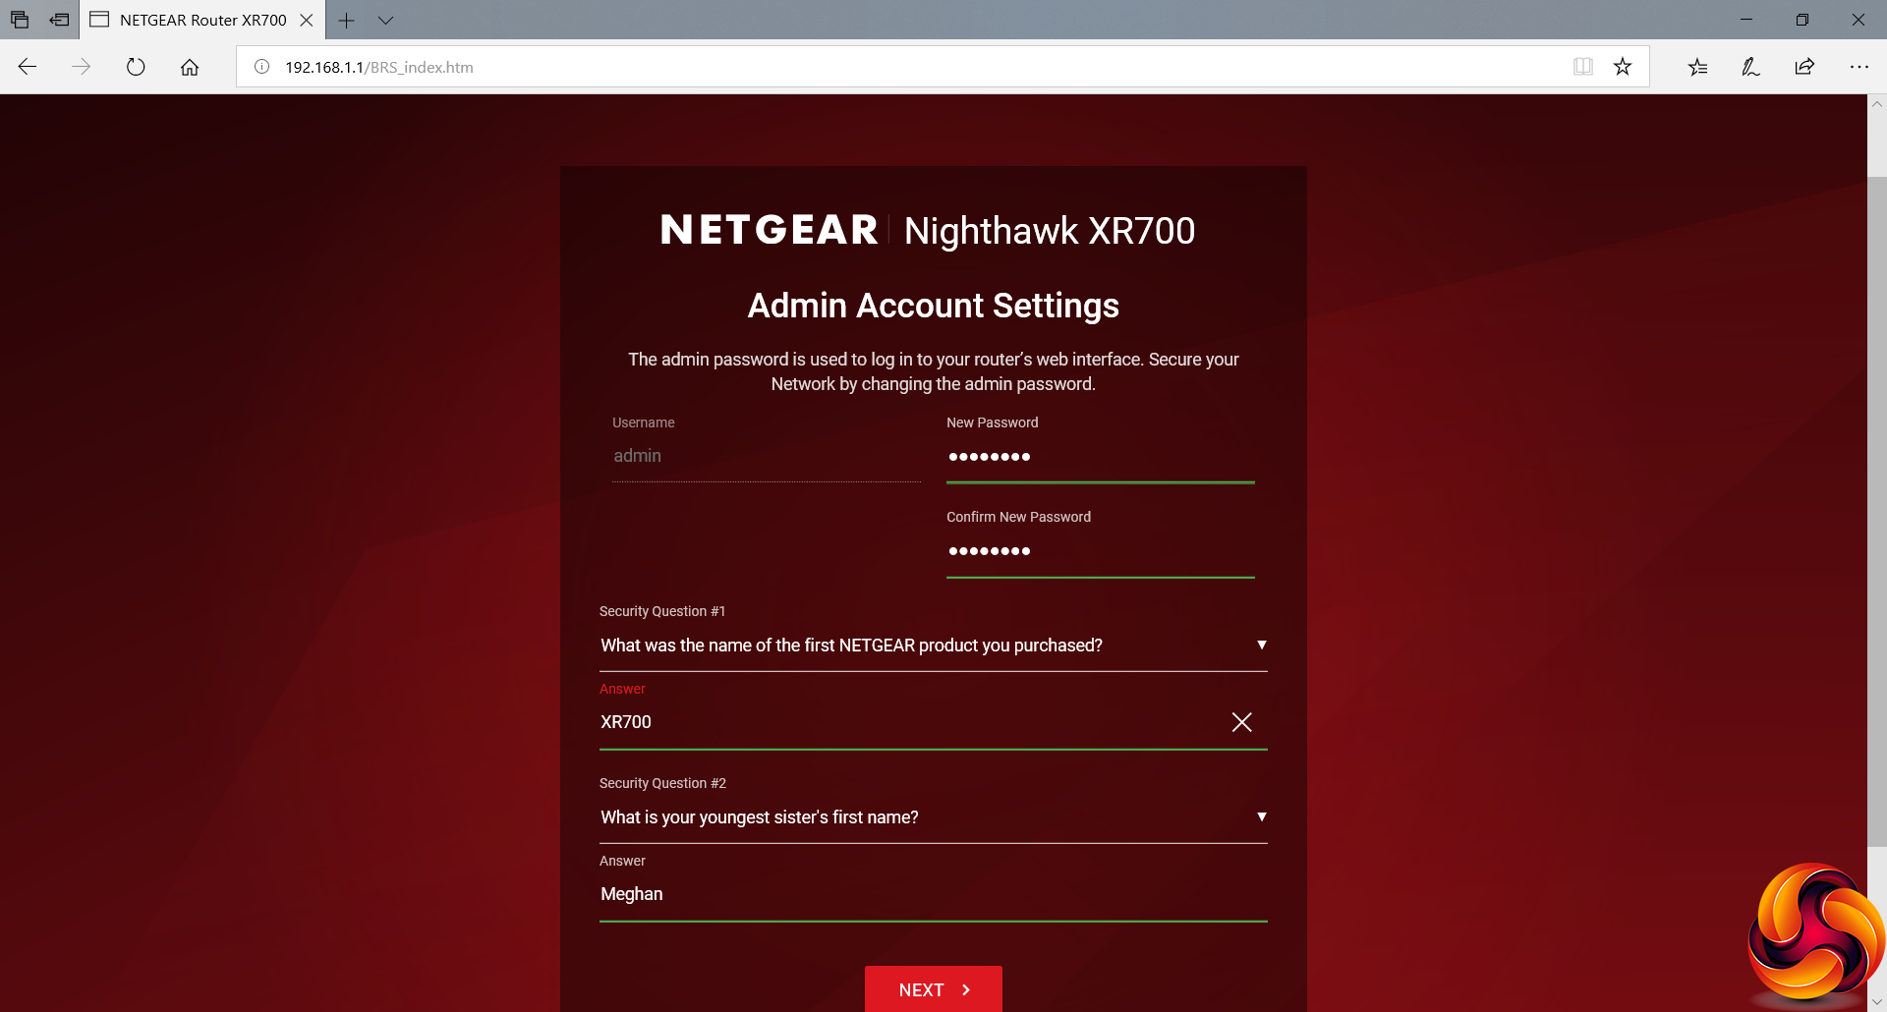Image resolution: width=1887 pixels, height=1012 pixels.
Task: Open the favorites hub
Action: 1697,67
